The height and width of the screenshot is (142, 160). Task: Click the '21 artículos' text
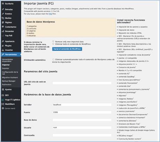pyautogui.click(x=31, y=29)
